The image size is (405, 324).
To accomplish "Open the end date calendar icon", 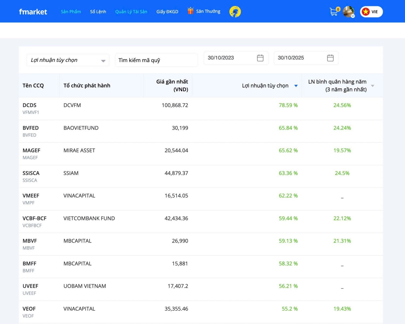I will pyautogui.click(x=330, y=58).
